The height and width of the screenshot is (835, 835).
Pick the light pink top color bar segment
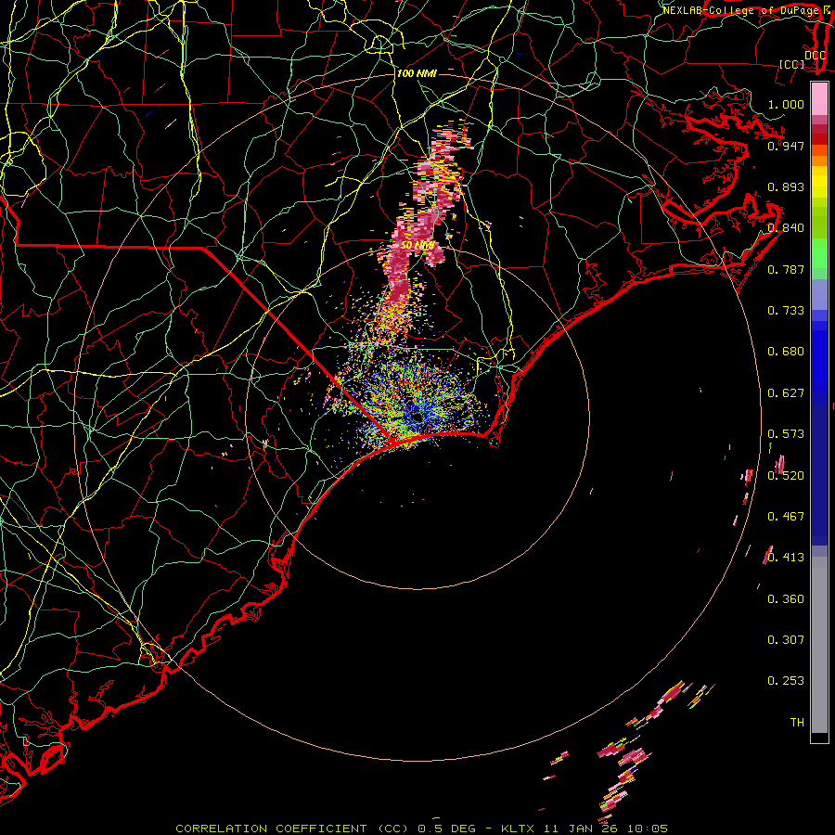point(819,98)
